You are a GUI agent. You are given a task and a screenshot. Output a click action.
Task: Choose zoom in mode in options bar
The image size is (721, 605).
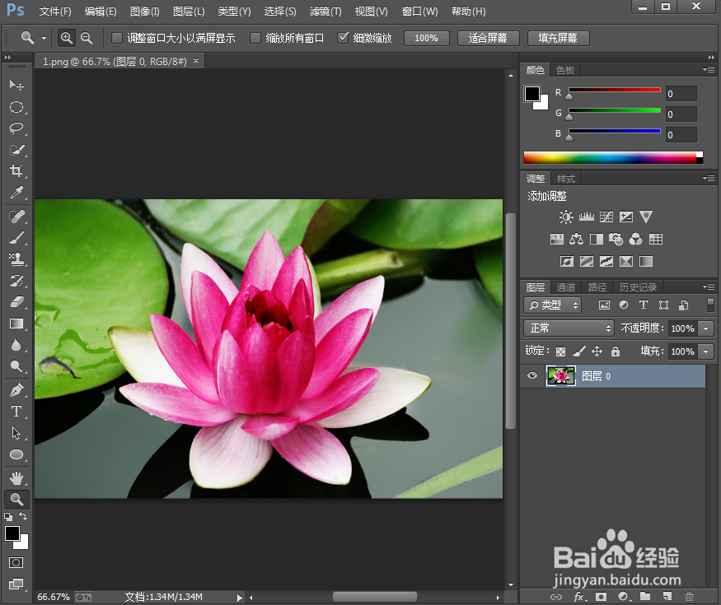click(x=67, y=38)
